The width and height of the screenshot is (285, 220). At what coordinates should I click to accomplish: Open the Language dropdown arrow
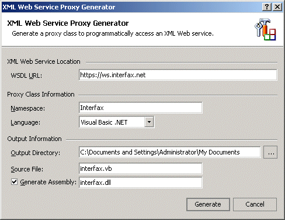(x=149, y=122)
